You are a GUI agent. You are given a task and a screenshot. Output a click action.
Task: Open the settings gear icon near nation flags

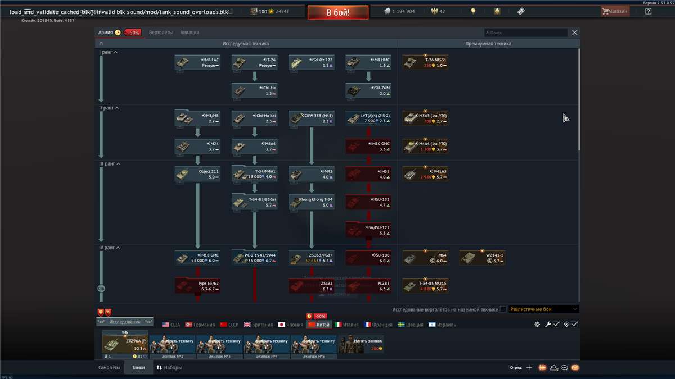[537, 325]
